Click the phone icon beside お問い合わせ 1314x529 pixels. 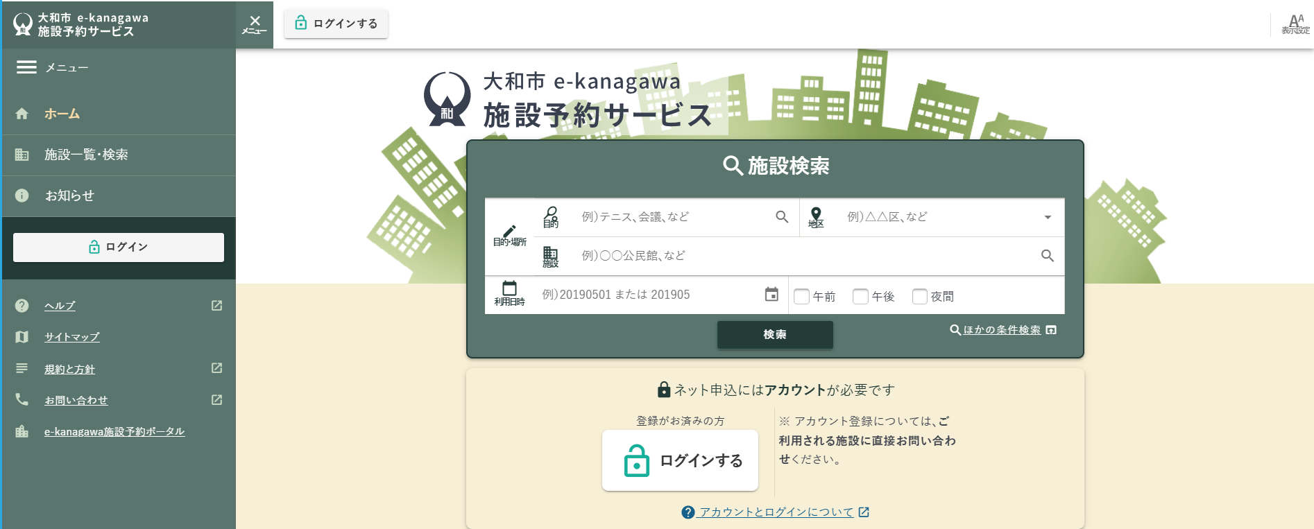click(x=22, y=399)
